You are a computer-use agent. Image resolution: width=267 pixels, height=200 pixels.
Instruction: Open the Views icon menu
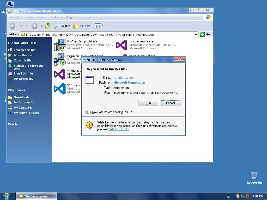[x=98, y=26]
